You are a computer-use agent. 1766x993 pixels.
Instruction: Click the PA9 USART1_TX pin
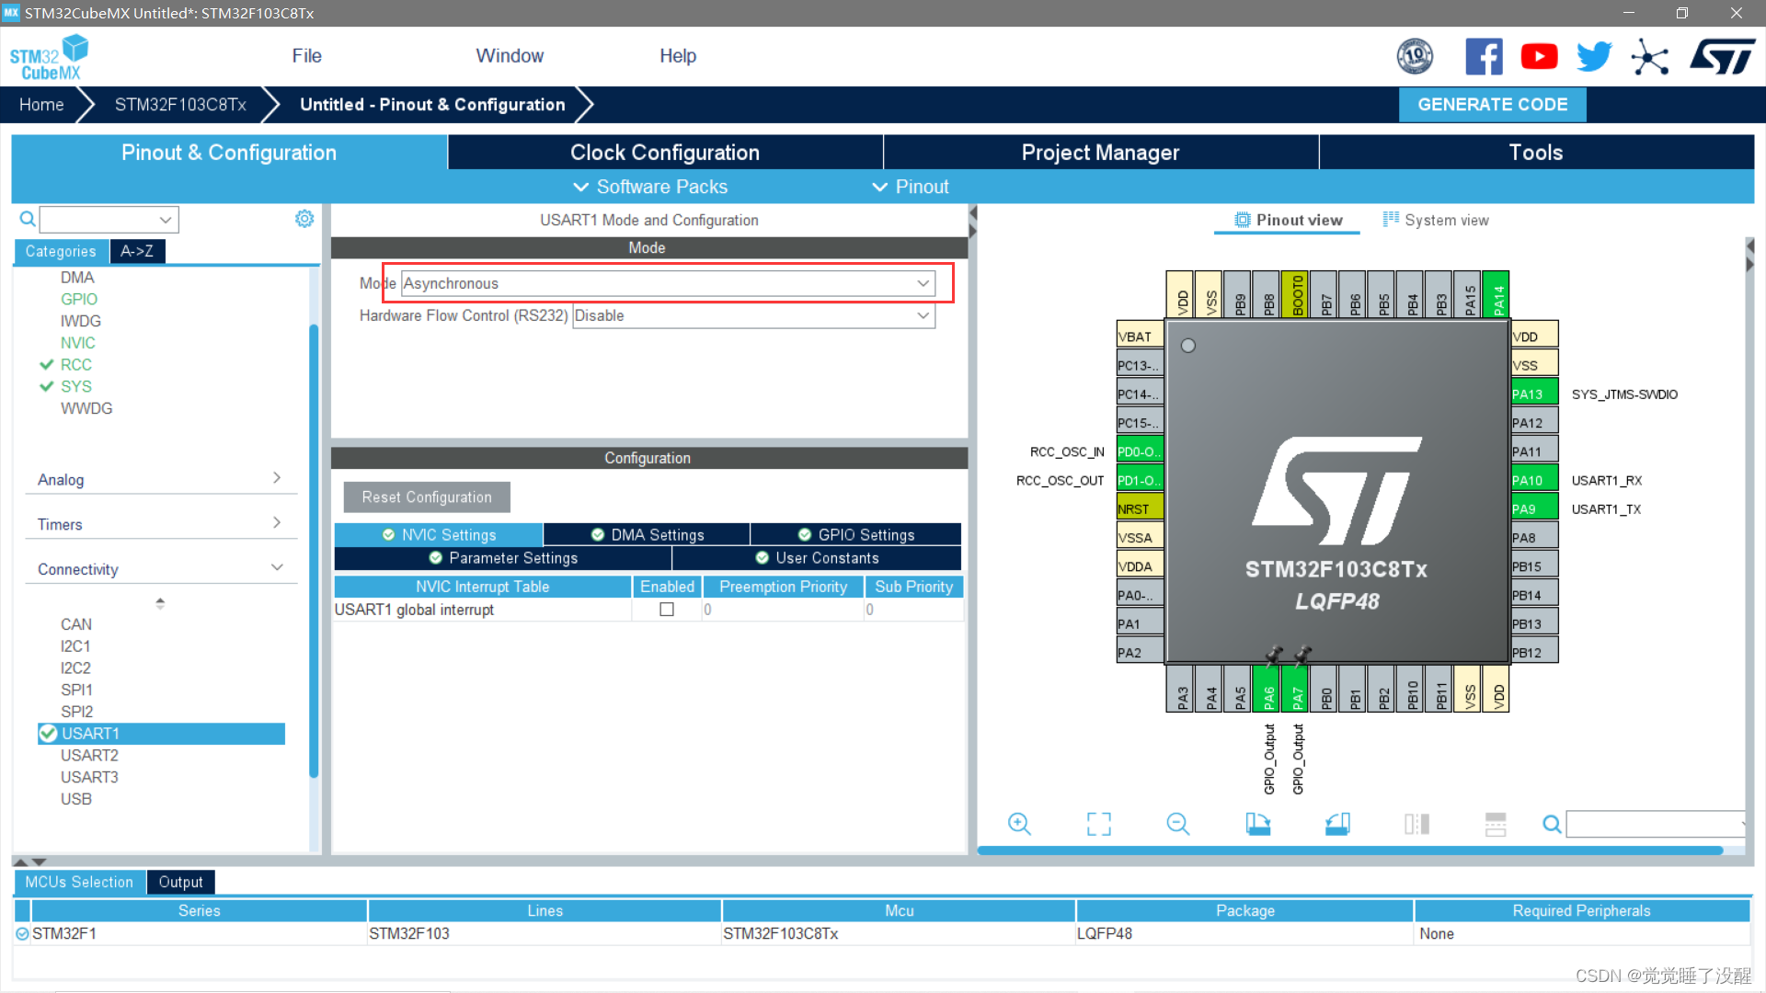pos(1534,508)
